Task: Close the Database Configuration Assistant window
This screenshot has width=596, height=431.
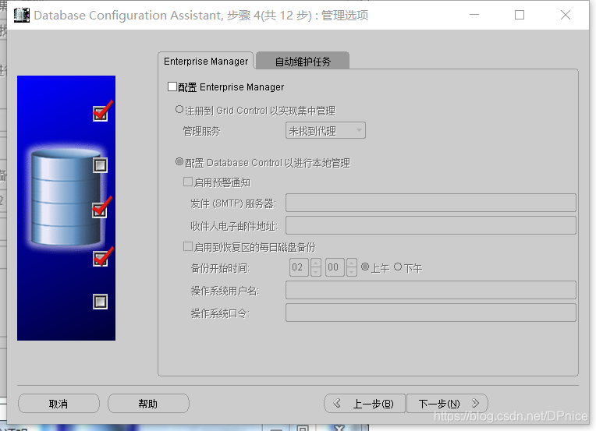Action: click(x=566, y=15)
